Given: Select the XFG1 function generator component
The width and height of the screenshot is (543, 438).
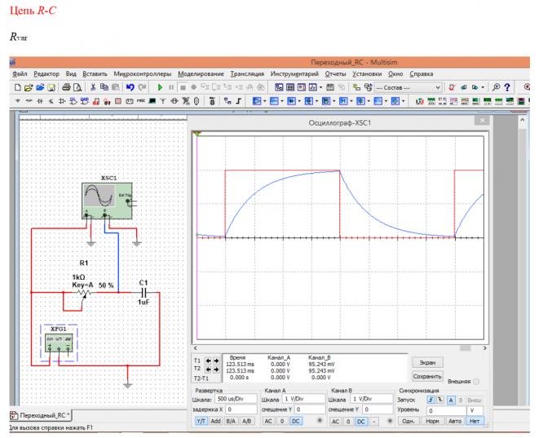Looking at the screenshot, I should point(60,342).
